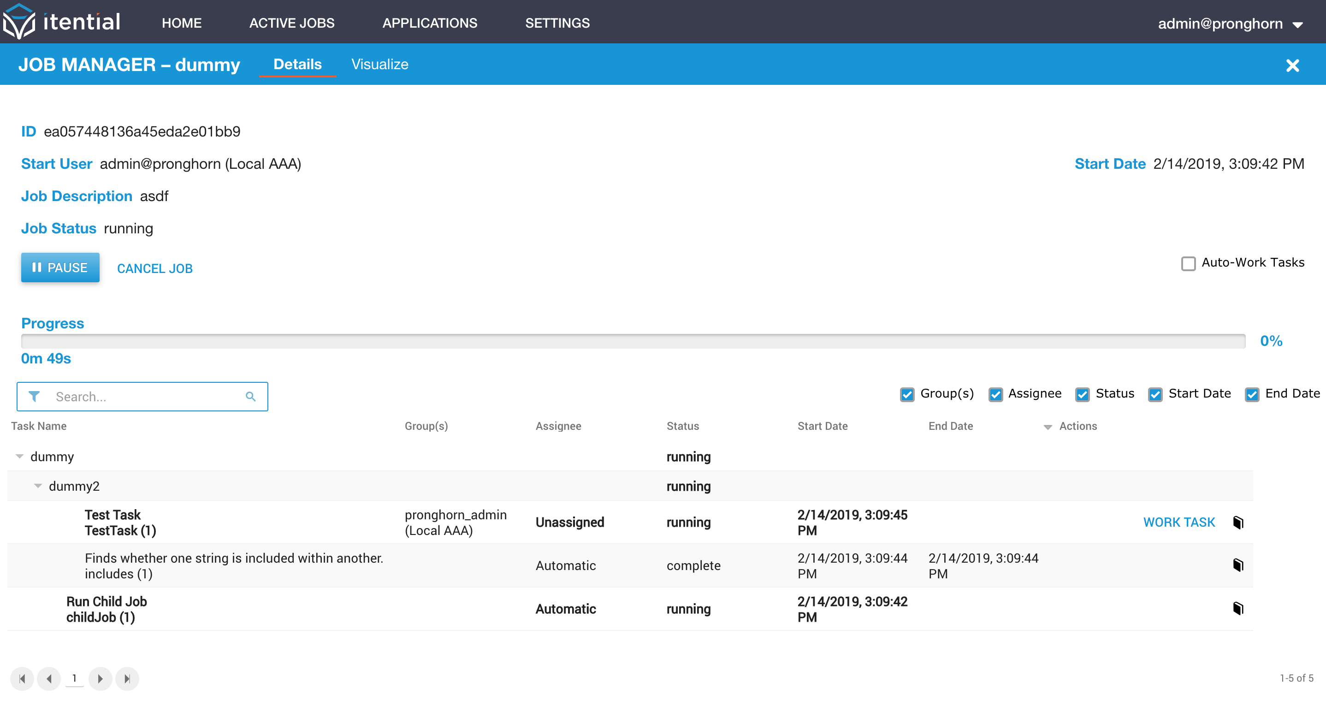Image resolution: width=1326 pixels, height=713 pixels.
Task: Open details icon for includes task row
Action: coord(1238,565)
